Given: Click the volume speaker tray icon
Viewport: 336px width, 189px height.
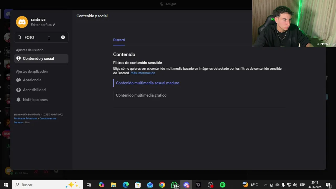Looking at the screenshot, I should pos(295,185).
